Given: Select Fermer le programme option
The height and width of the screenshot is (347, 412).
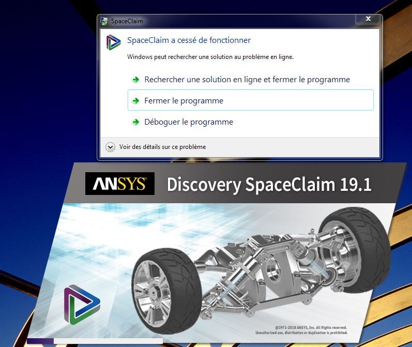Looking at the screenshot, I should point(250,100).
